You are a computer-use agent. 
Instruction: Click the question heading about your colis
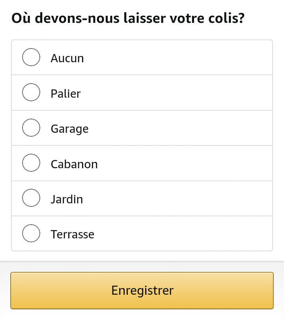[128, 18]
